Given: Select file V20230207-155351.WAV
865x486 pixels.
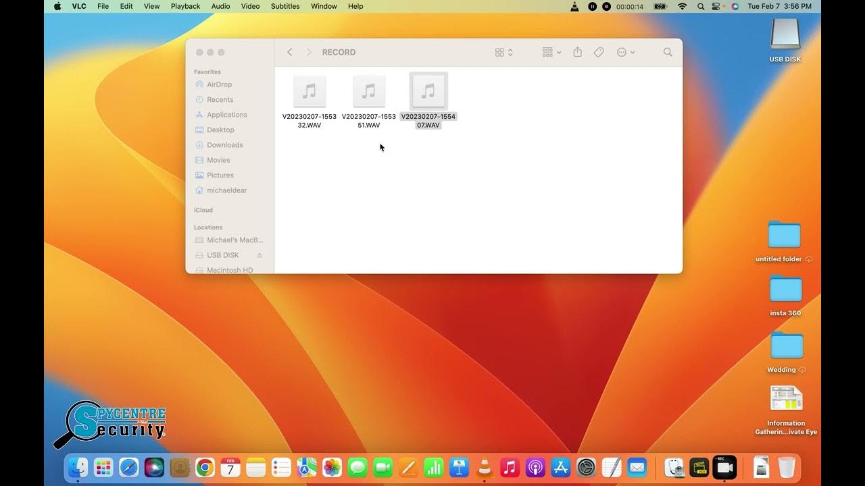Looking at the screenshot, I should (x=369, y=101).
